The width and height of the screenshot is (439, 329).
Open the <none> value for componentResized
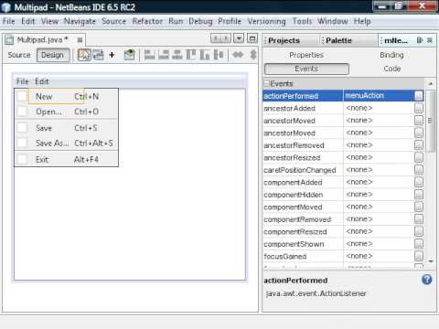point(379,231)
